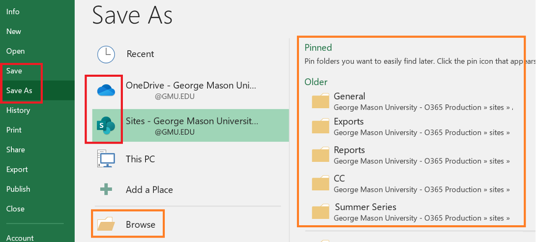The image size is (536, 242).
Task: Select Export from the backstage menu
Action: (17, 169)
